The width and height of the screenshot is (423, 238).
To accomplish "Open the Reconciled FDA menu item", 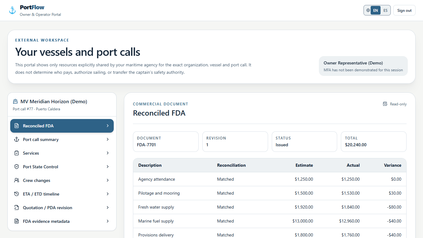I will [62, 126].
